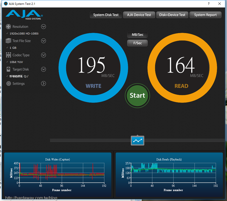Click the Disk Reads (Playback) chart title
The image size is (227, 201).
tap(169, 159)
